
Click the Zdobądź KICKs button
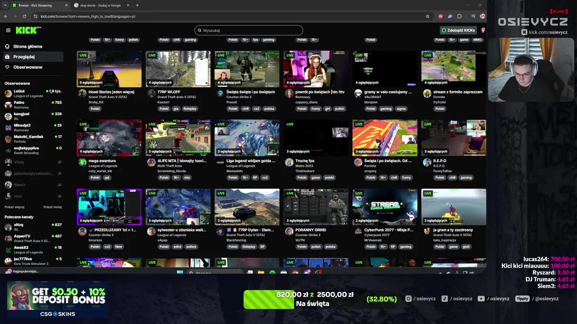coord(458,30)
